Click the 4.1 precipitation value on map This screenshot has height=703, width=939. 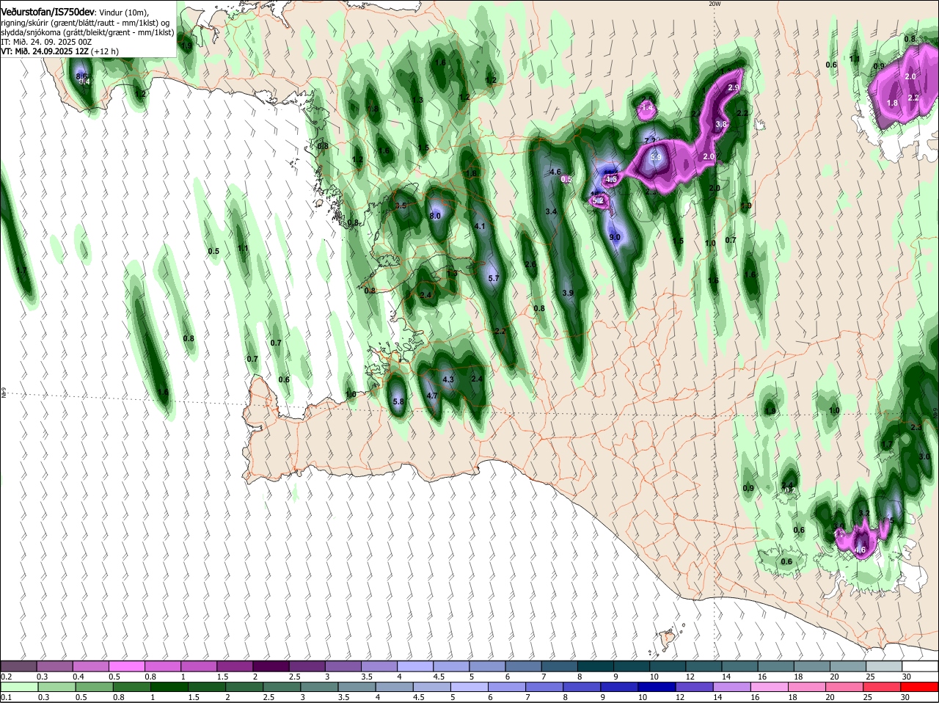pos(481,226)
